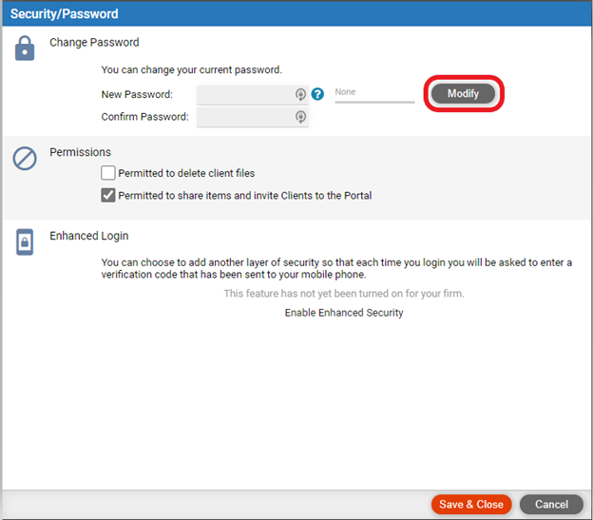Click the Enhanced Login phone lock icon
Screen dimensions: 593x520
(x=25, y=241)
